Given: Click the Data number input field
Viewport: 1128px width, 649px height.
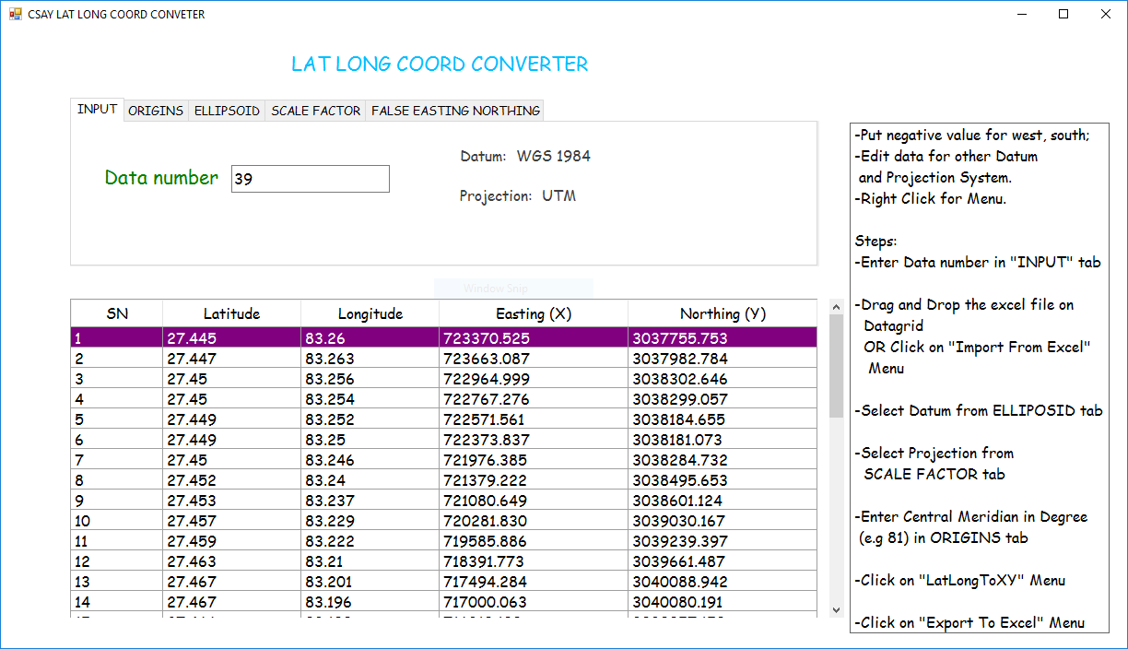Looking at the screenshot, I should pos(310,180).
